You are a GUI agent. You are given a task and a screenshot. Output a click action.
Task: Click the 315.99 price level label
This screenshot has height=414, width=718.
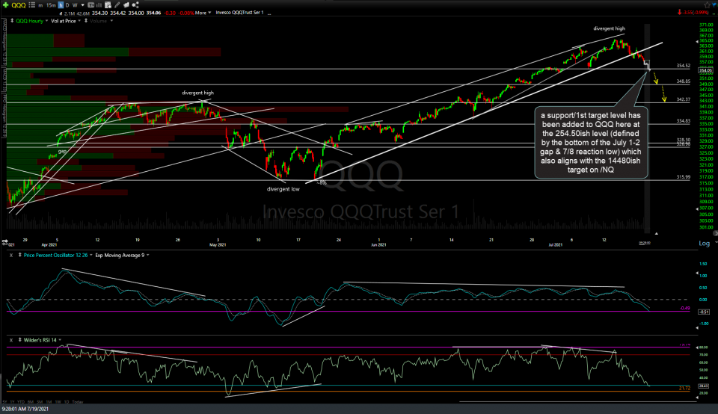pyautogui.click(x=683, y=177)
